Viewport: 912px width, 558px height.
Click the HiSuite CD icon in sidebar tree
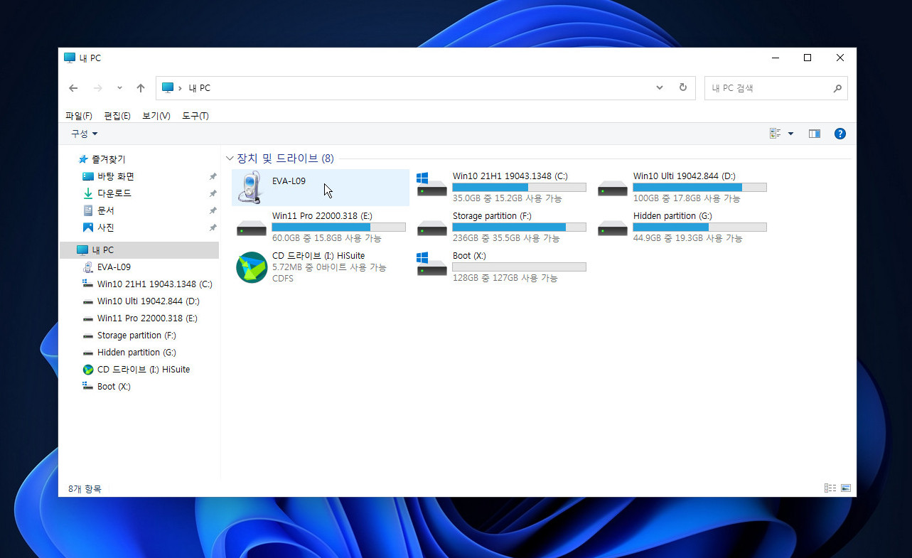click(x=88, y=370)
